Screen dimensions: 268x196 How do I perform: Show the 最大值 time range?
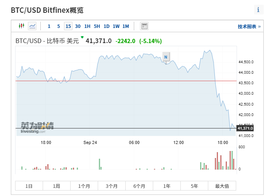[222, 186]
